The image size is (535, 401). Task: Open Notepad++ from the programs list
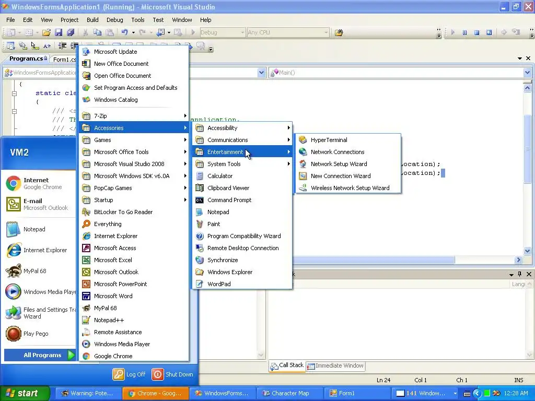[134, 320]
